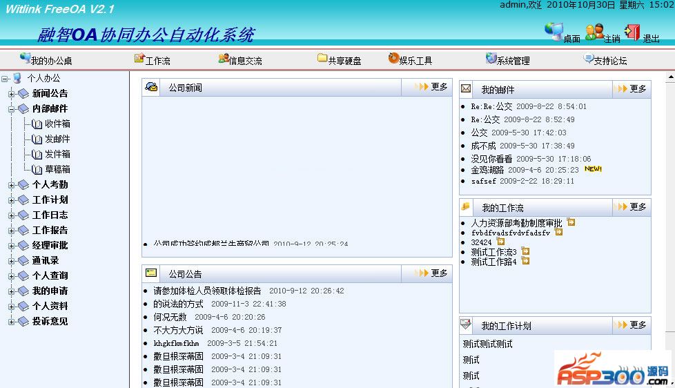Collapse the 内部邮件 tree node
The image size is (675, 388).
point(12,108)
